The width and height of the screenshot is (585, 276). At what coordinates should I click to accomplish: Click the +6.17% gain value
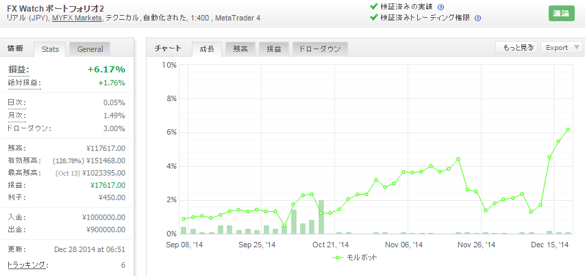(106, 70)
